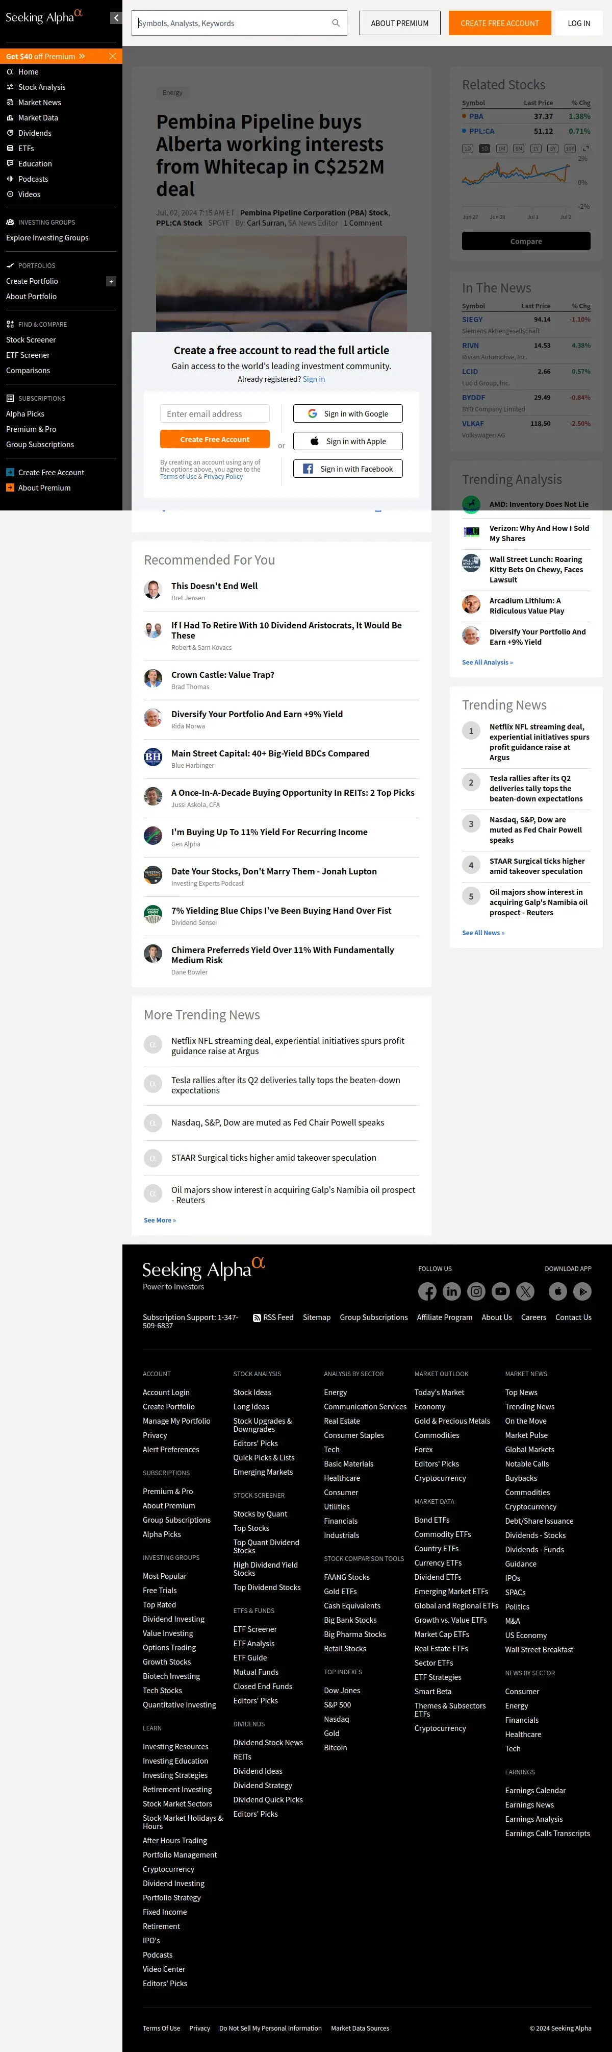This screenshot has width=612, height=2052.
Task: Click the search magnifier icon
Action: 336,23
